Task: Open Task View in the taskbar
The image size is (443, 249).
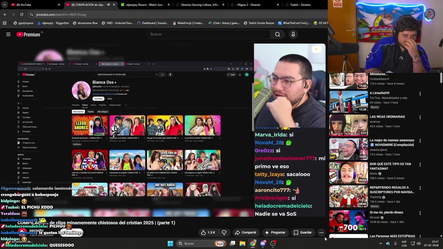Action: (233, 243)
